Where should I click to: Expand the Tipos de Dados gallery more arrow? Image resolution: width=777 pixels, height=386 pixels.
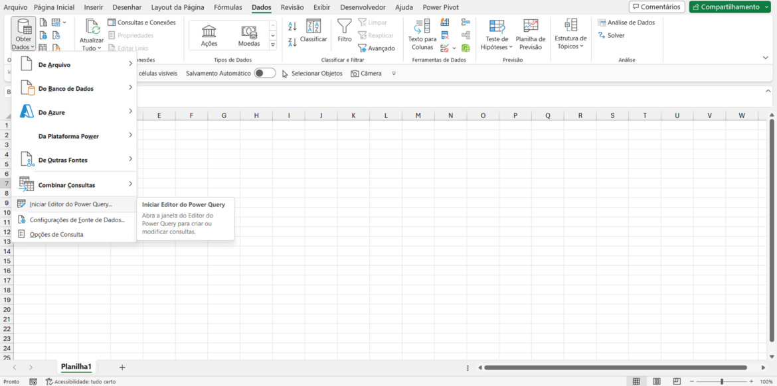(272, 45)
